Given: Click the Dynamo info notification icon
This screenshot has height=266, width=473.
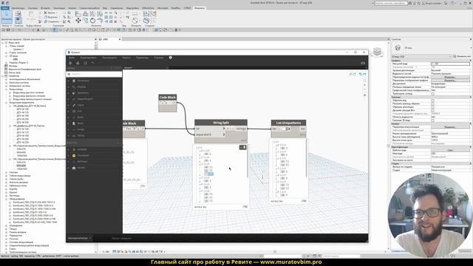Looking at the screenshot, I should click(x=171, y=58).
